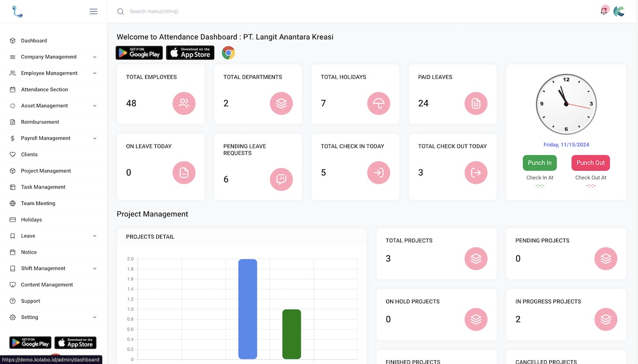Click the App Store badge below the welcome heading

click(190, 53)
